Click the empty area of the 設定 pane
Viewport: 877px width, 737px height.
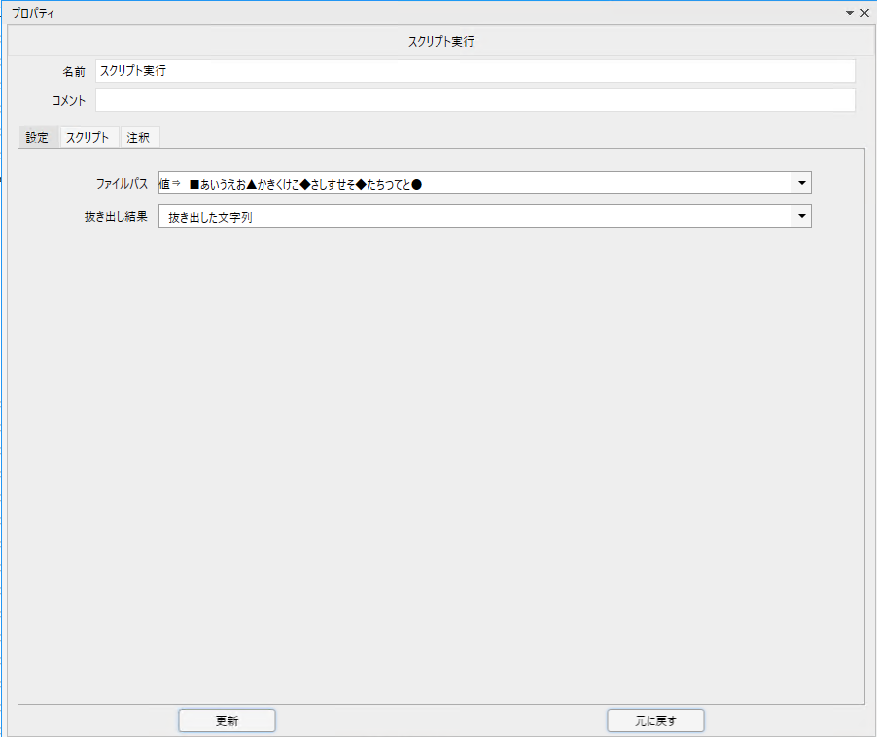441,464
